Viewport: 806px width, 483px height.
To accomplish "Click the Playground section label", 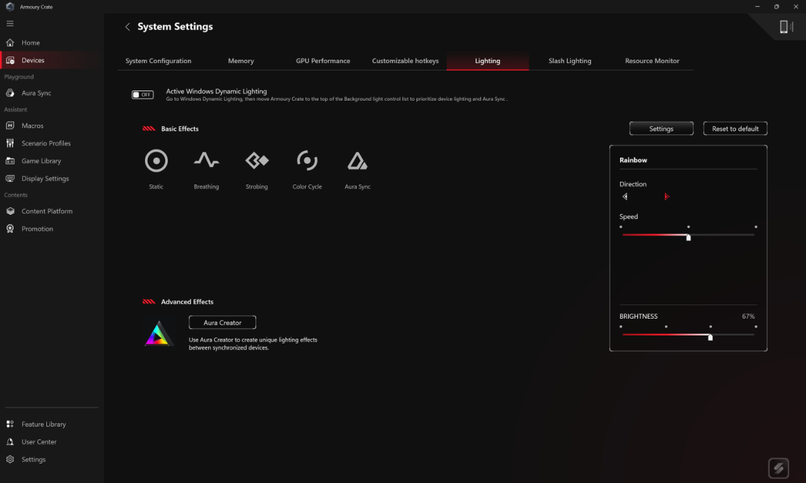I will [x=19, y=77].
